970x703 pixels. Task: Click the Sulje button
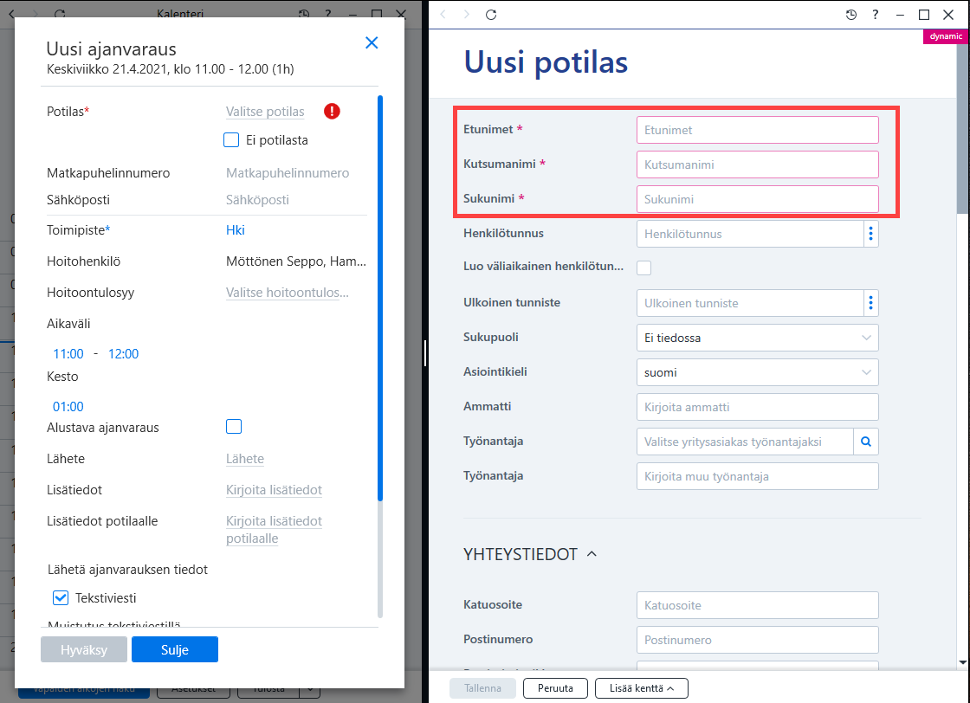point(175,650)
